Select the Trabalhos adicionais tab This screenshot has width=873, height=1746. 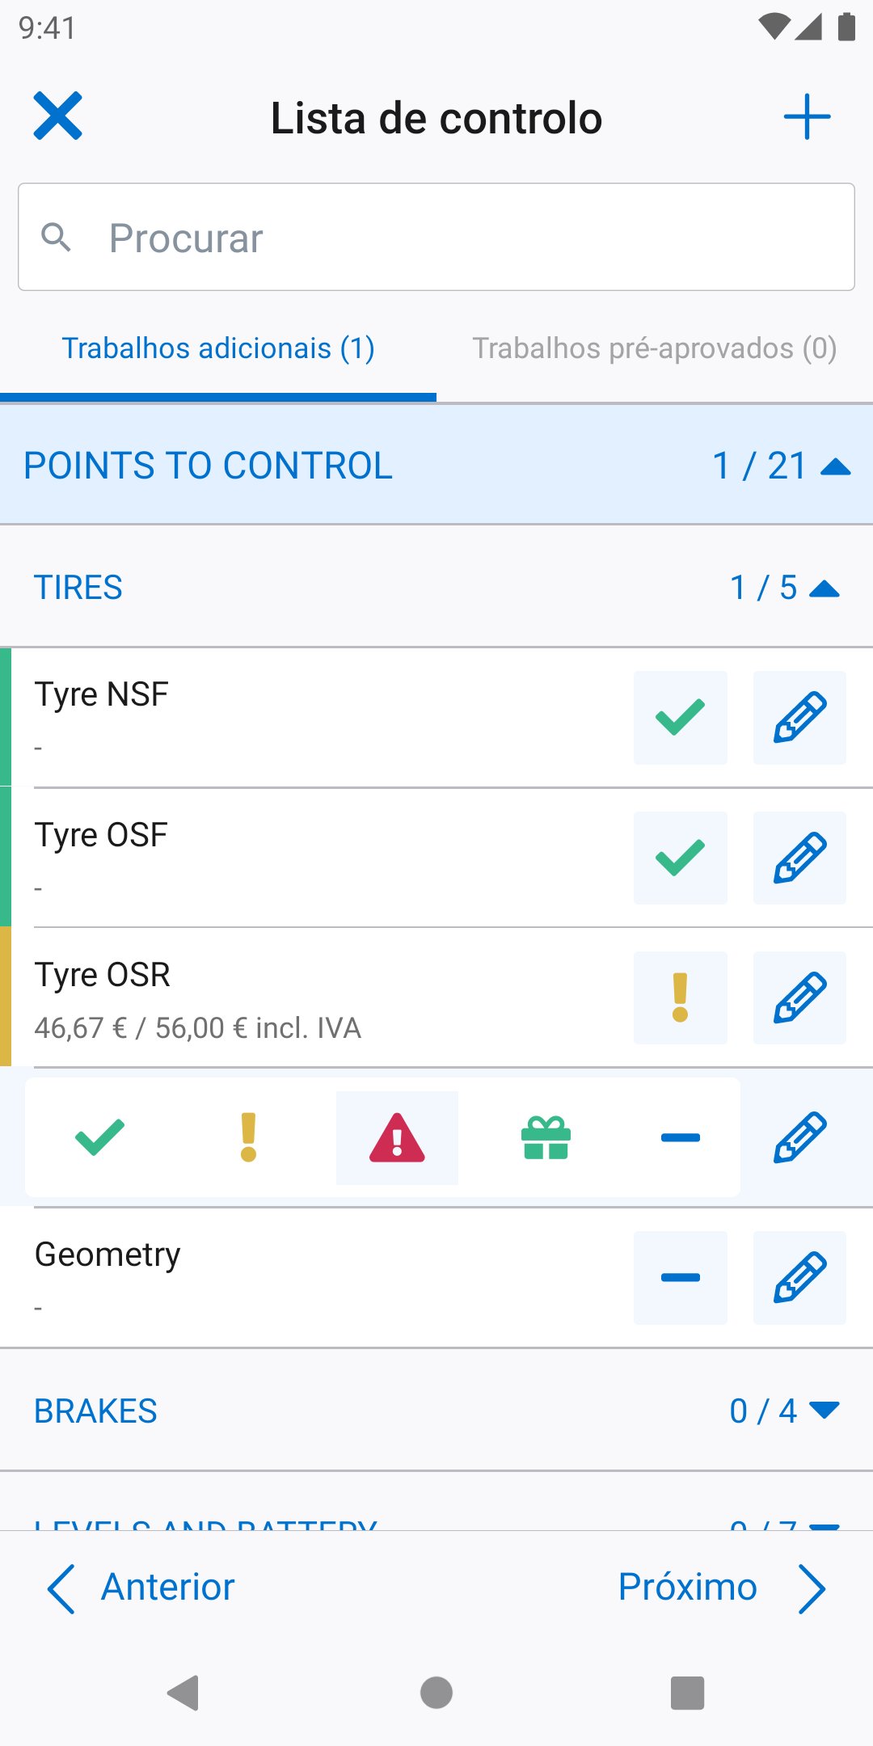[x=218, y=348]
